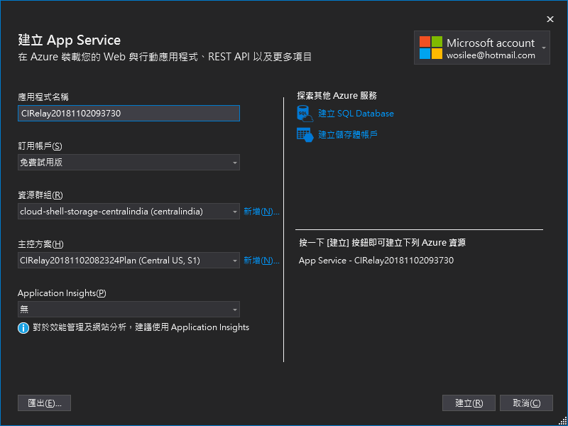Close the App Service dialog

tap(550, 19)
